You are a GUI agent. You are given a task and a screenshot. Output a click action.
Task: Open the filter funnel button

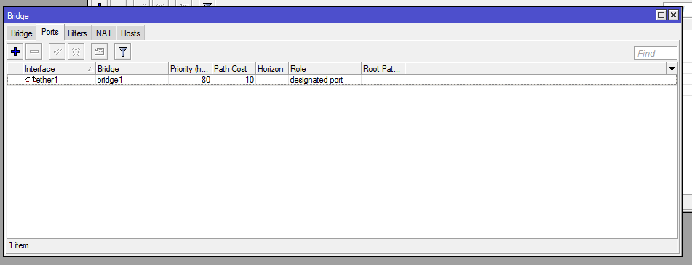coord(123,52)
